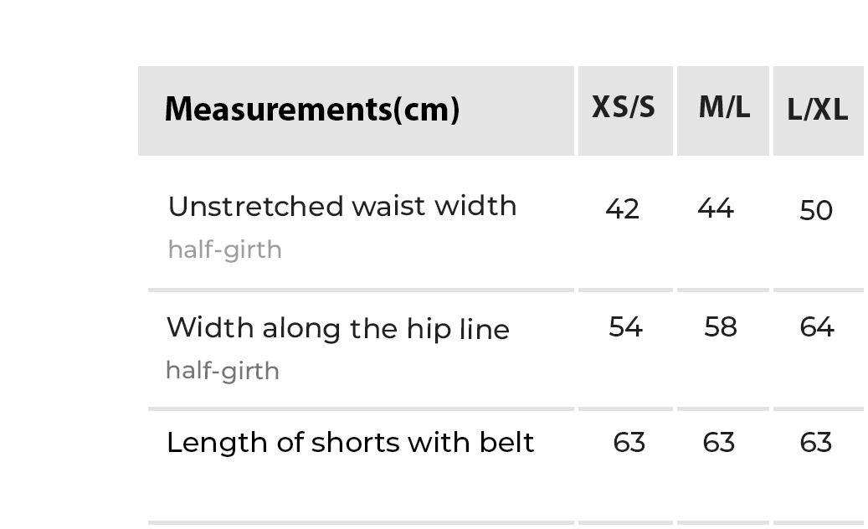
Task: Select the M/L size column header
Action: click(724, 108)
